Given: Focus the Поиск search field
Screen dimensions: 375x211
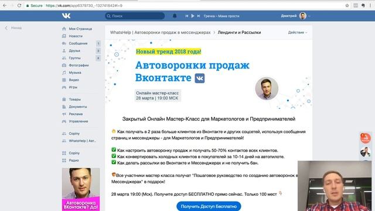Looking at the screenshot, I should 135,16.
